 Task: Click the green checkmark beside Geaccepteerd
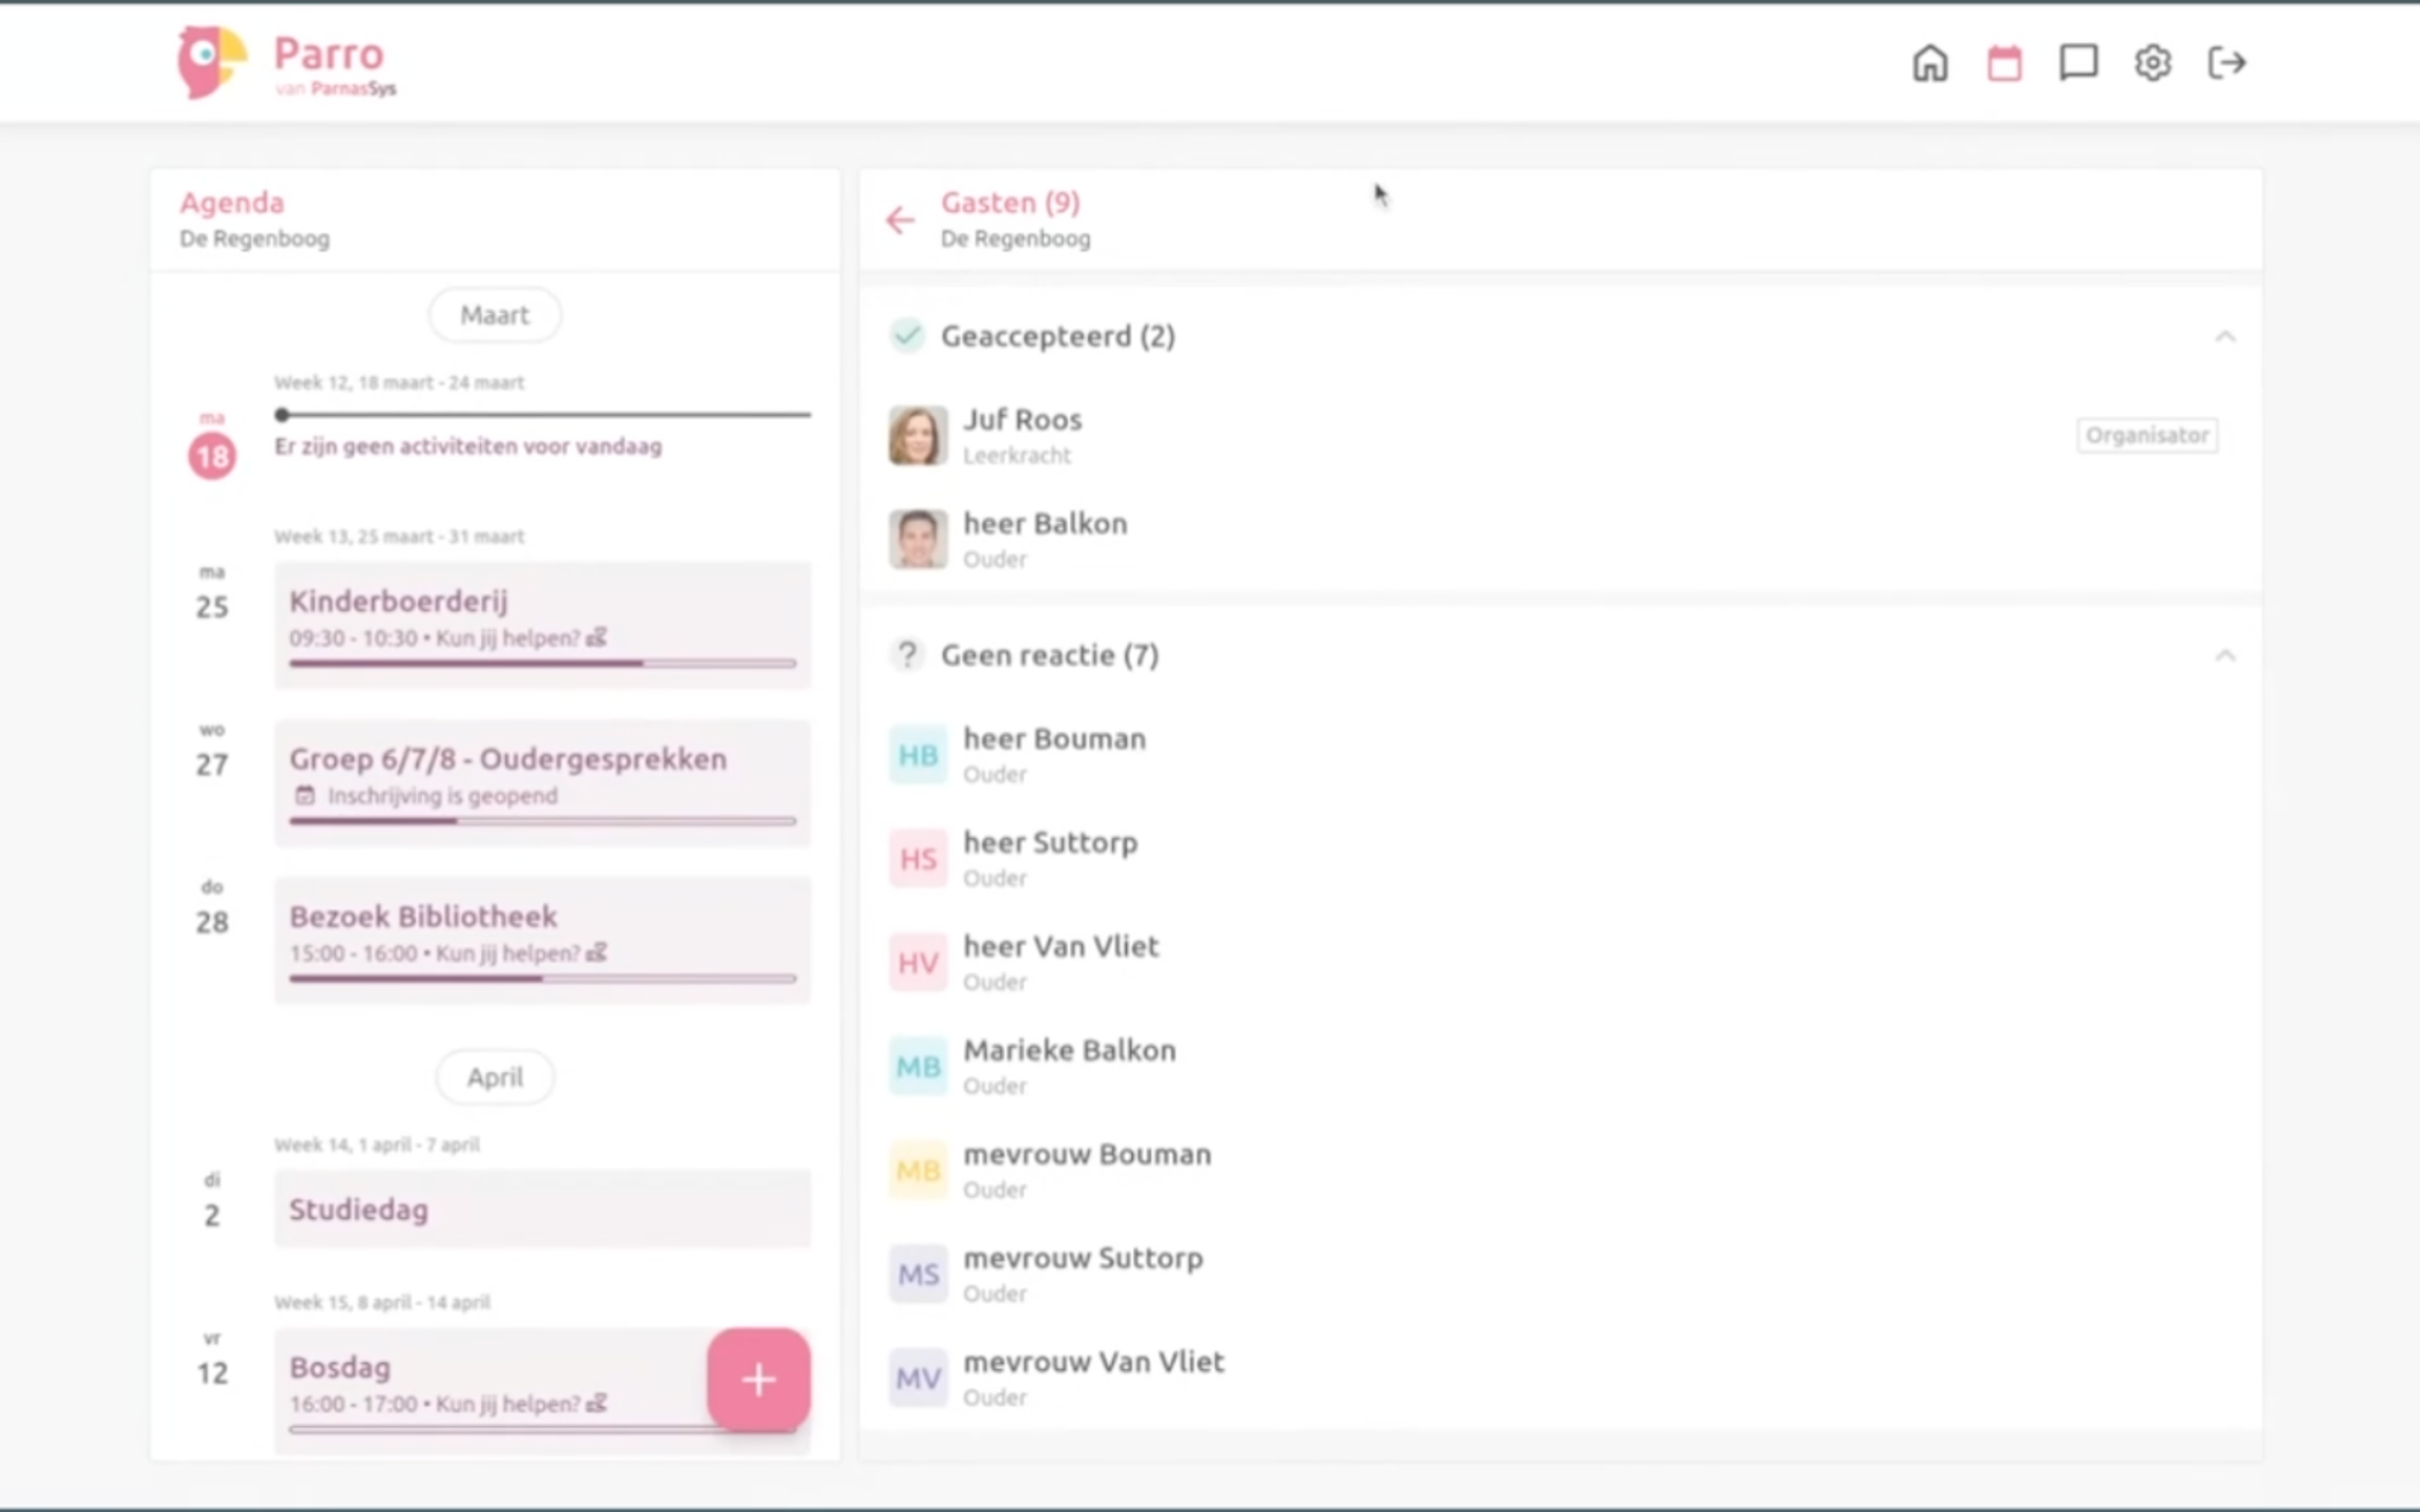(908, 336)
